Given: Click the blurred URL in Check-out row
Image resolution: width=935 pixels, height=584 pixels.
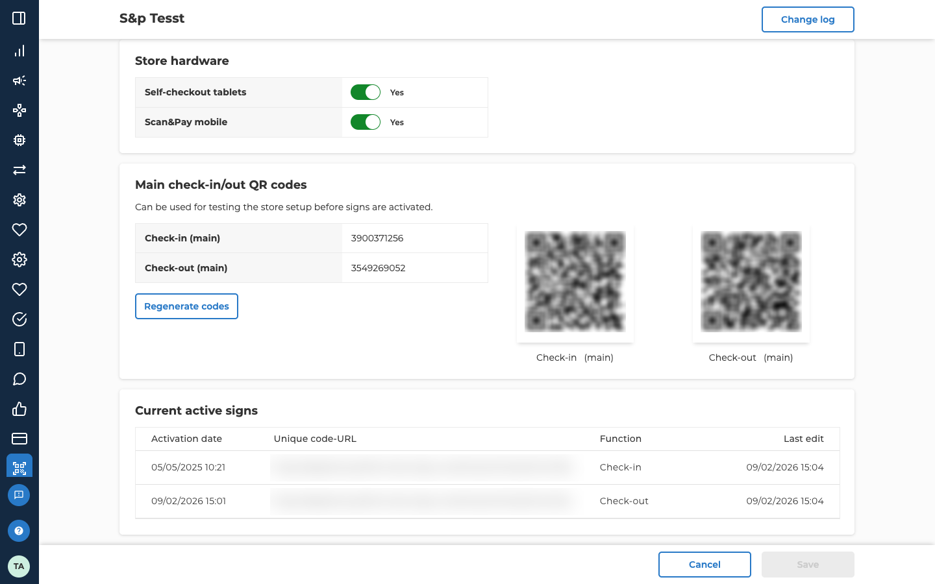Looking at the screenshot, I should coord(422,501).
